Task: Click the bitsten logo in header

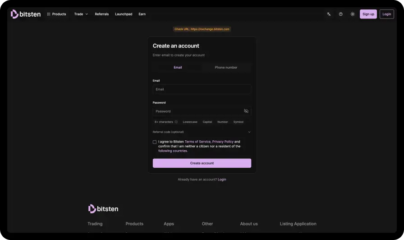Action: coord(26,14)
